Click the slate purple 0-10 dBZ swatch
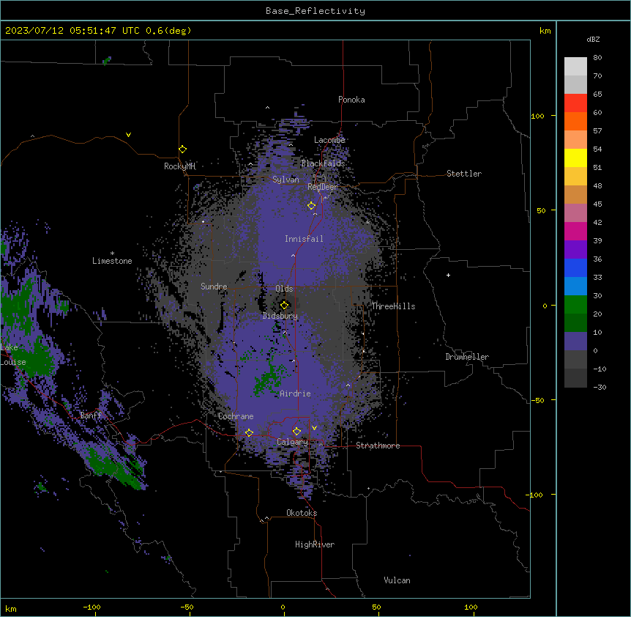The height and width of the screenshot is (617, 631). (x=575, y=341)
